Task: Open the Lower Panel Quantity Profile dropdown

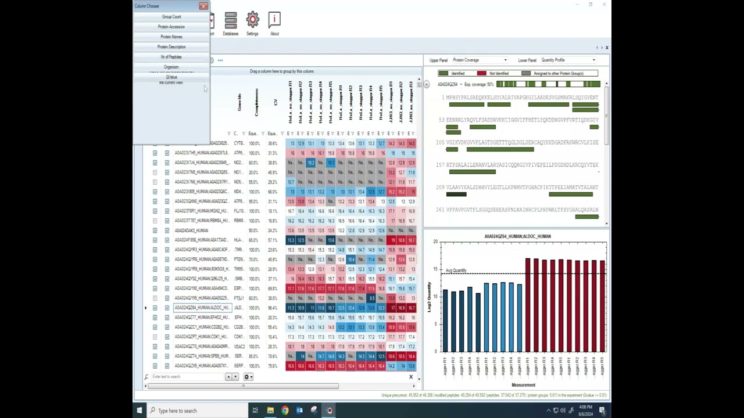Action: coord(568,60)
